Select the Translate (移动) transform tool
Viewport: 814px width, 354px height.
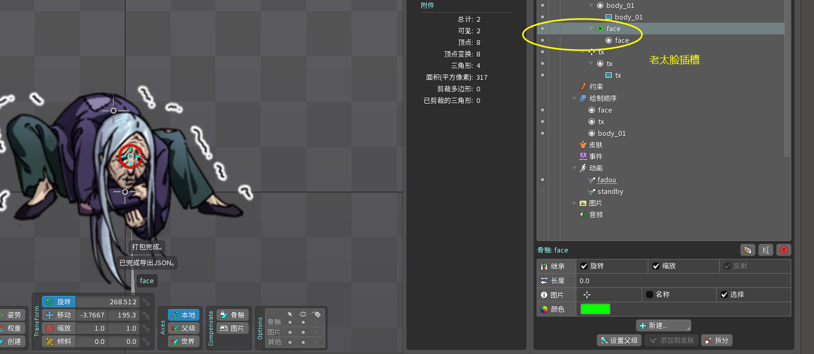click(59, 315)
